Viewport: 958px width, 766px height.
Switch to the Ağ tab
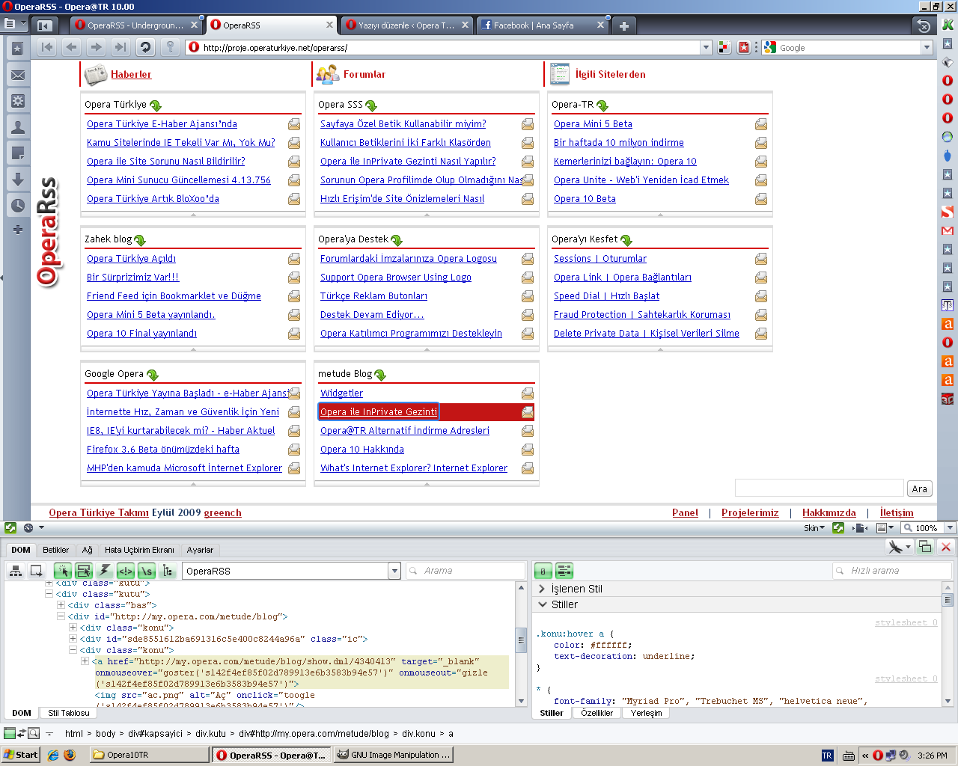coord(88,550)
